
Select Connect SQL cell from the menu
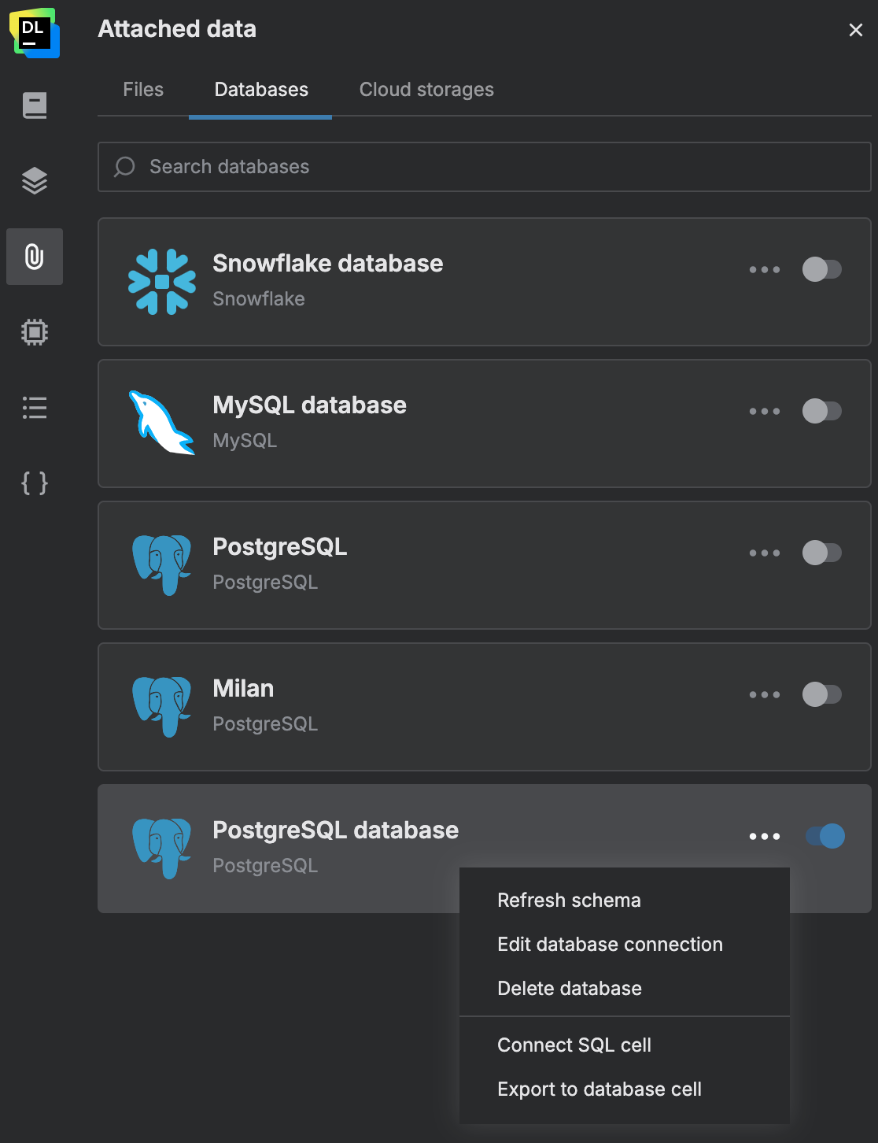pyautogui.click(x=574, y=1045)
